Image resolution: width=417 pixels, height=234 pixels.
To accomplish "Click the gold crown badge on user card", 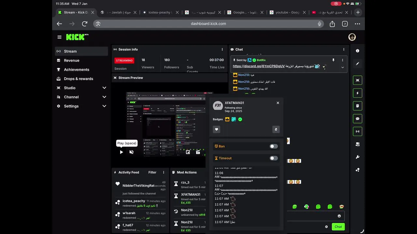I will tap(227, 119).
